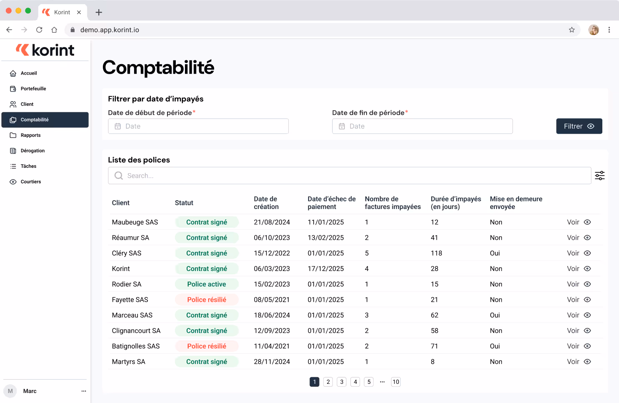
Task: Click the eye icon for Rodier SA
Action: coord(587,284)
